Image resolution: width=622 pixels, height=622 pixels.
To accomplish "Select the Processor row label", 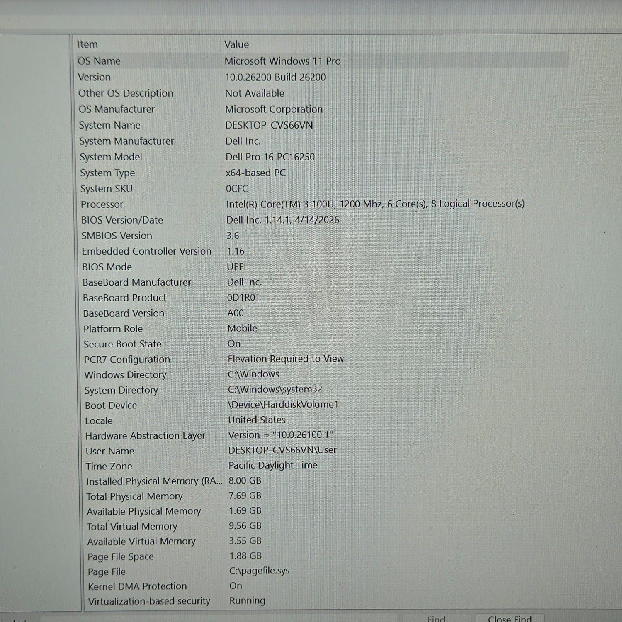I will (x=102, y=204).
